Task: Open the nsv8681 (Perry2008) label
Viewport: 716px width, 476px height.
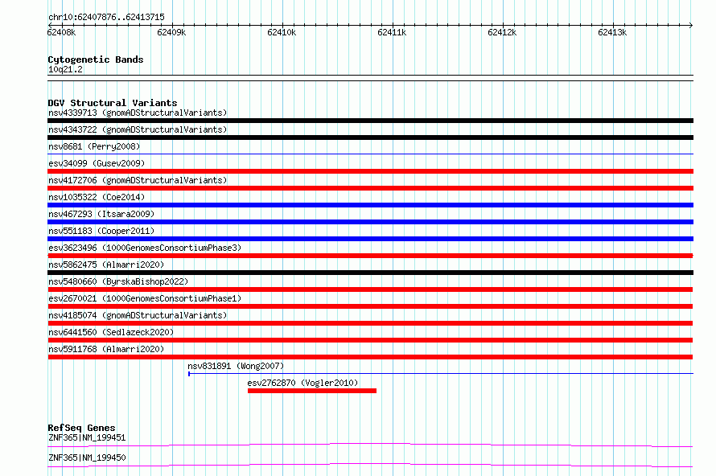Action: click(x=94, y=146)
